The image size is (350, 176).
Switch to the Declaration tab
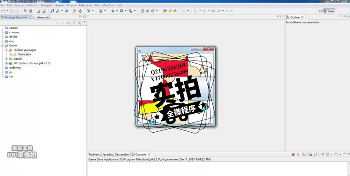(122, 154)
